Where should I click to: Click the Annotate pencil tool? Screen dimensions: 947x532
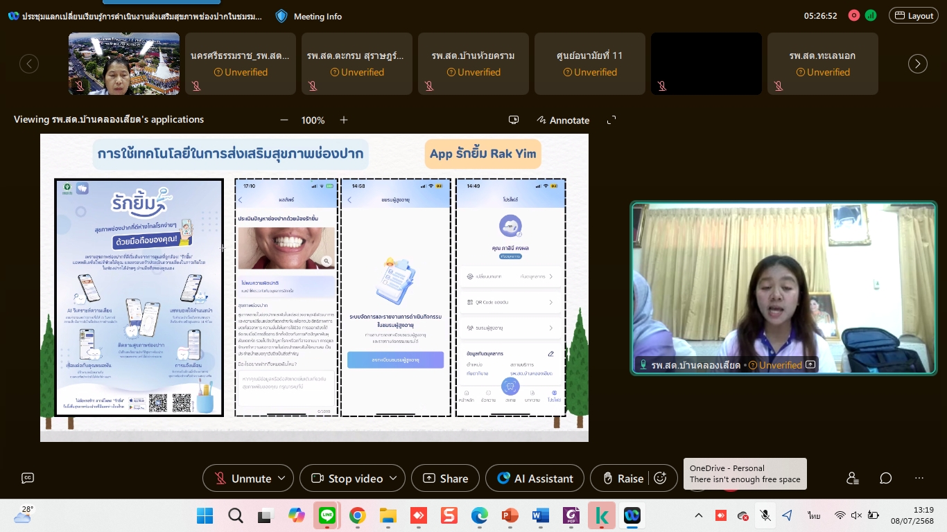563,120
